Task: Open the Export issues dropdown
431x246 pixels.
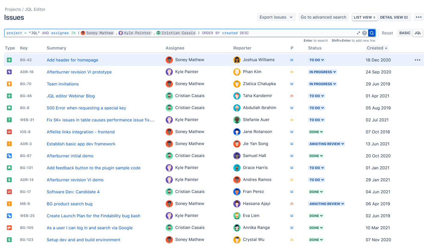Action: click(276, 17)
